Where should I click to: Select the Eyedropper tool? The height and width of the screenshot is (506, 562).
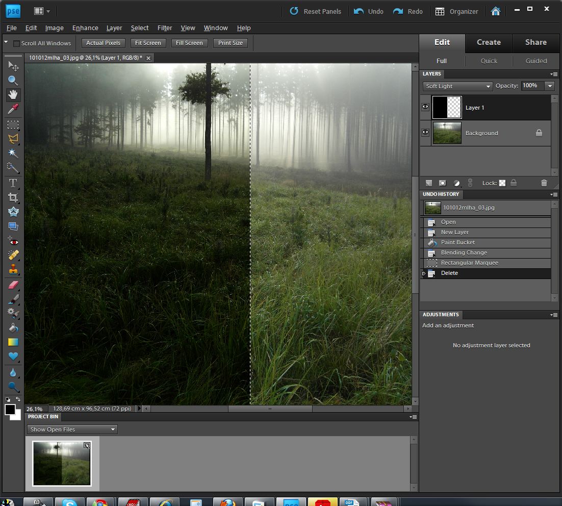(x=13, y=109)
